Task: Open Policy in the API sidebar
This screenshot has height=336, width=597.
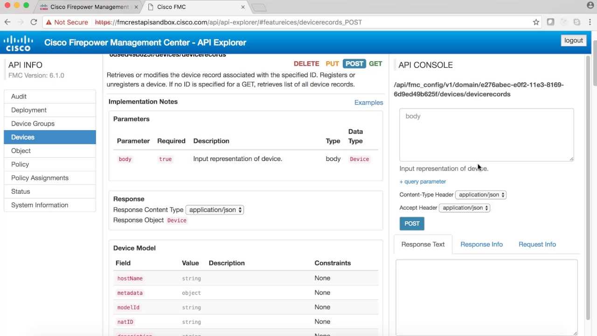Action: point(50,164)
